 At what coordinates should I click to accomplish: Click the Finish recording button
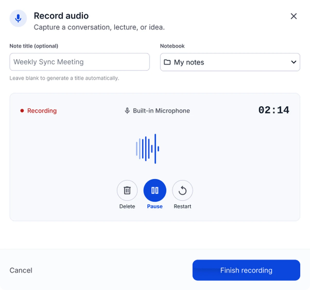(246, 270)
